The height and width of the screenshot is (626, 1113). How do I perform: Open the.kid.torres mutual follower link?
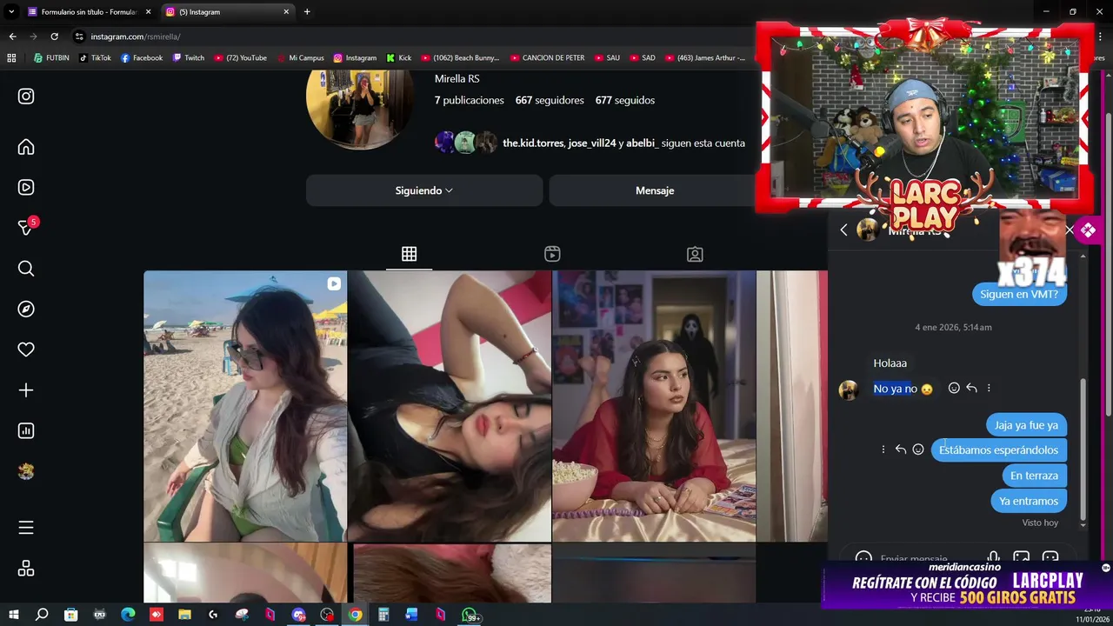click(533, 143)
